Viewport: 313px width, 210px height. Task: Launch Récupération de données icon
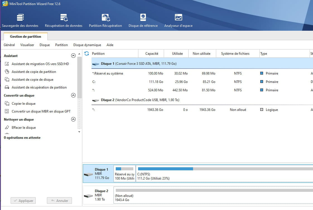(64, 20)
